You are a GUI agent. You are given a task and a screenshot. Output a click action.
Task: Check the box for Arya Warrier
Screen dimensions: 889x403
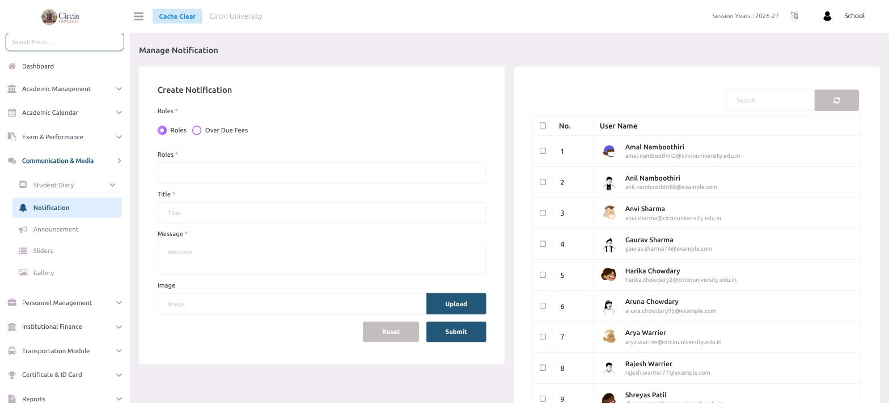[x=543, y=337]
